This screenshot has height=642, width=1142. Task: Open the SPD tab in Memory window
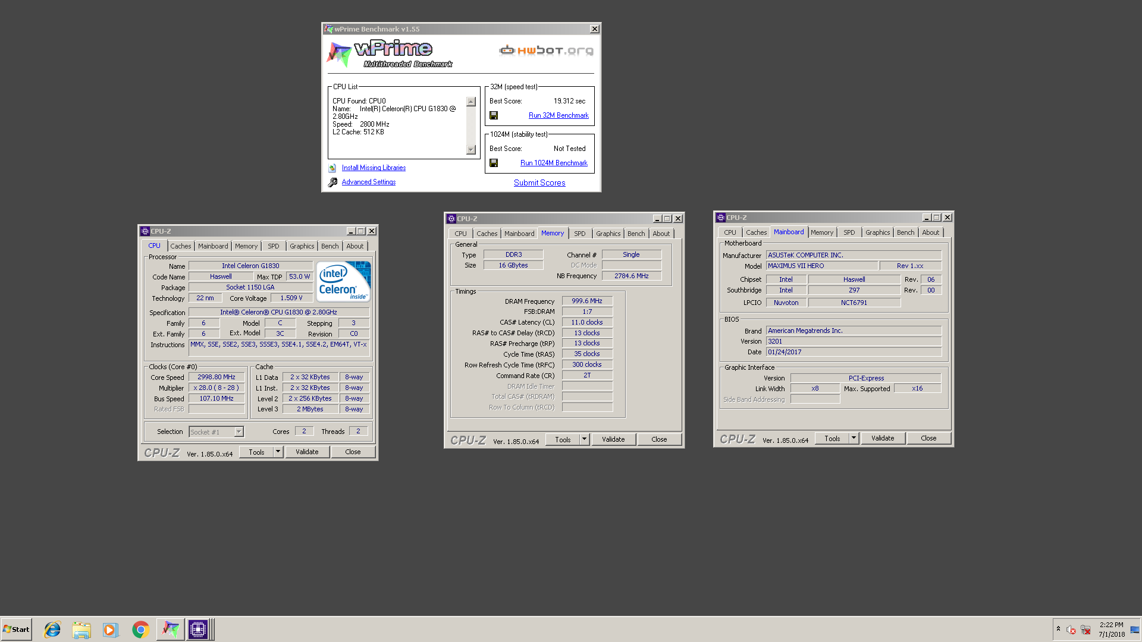pos(580,234)
